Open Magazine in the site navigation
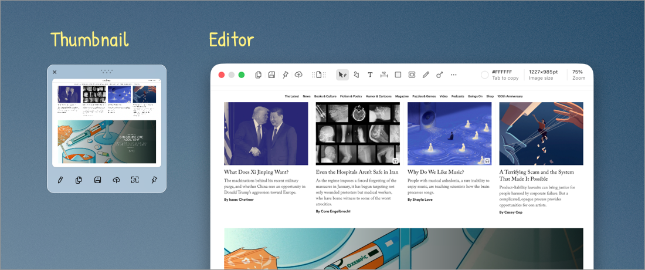The image size is (645, 270). click(402, 96)
